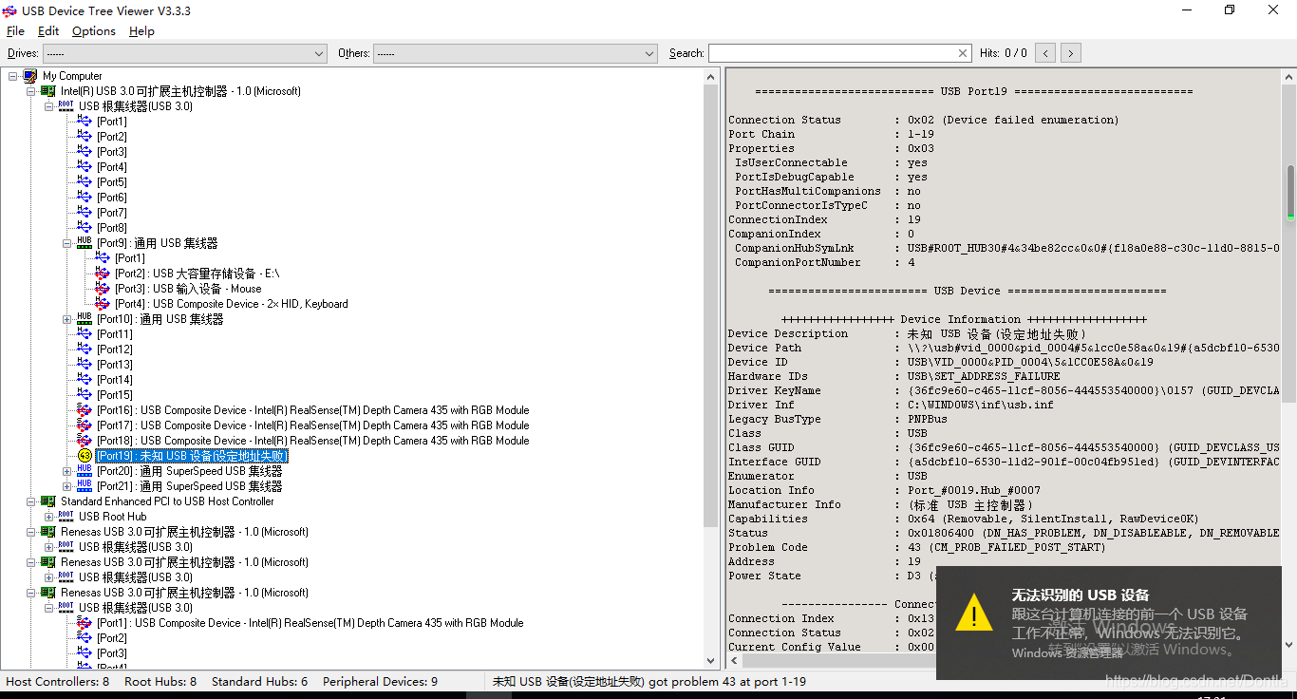
Task: Clear the search field with the X icon
Action: (963, 53)
